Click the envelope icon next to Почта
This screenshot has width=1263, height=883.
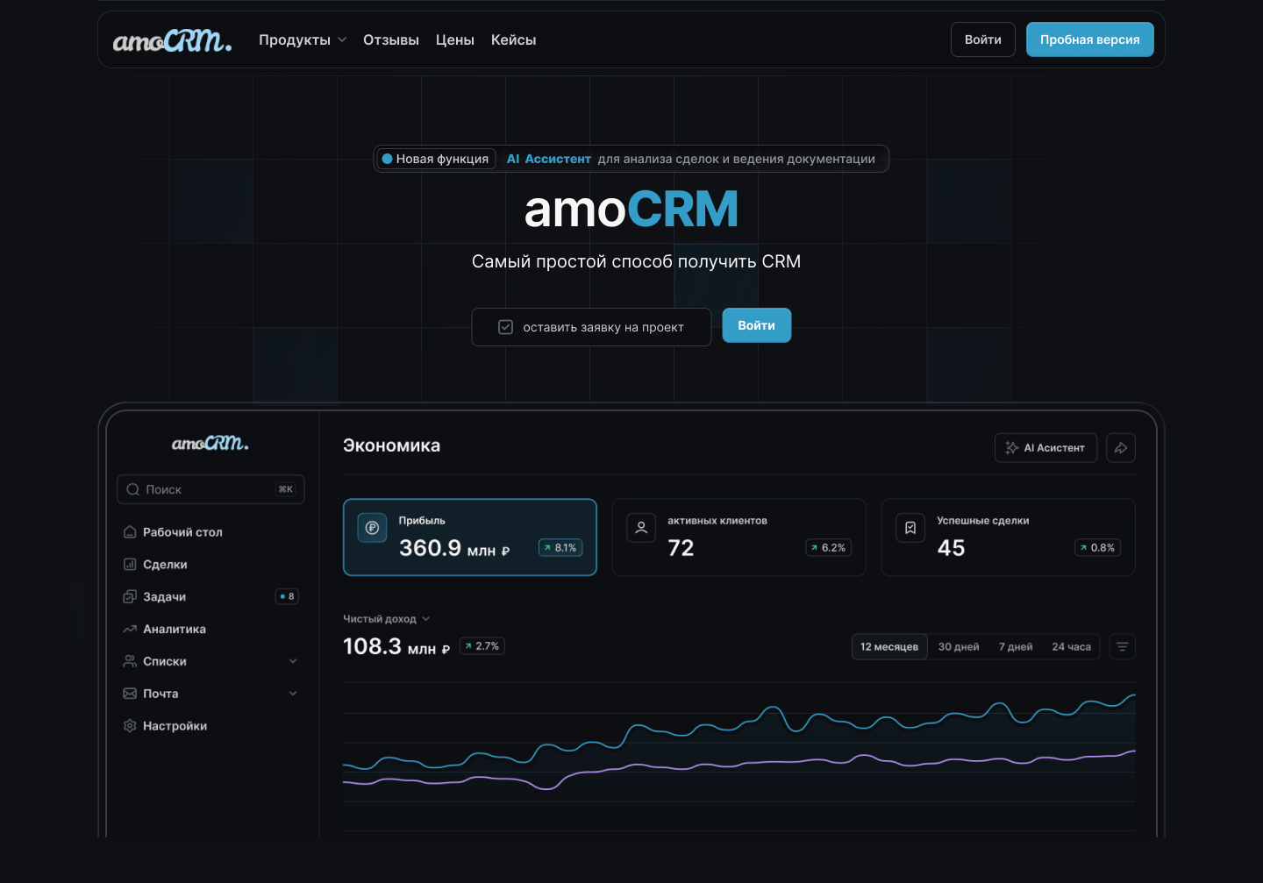[130, 694]
